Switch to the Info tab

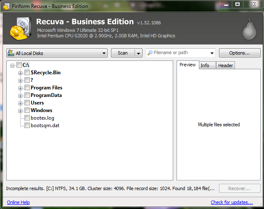pos(207,65)
